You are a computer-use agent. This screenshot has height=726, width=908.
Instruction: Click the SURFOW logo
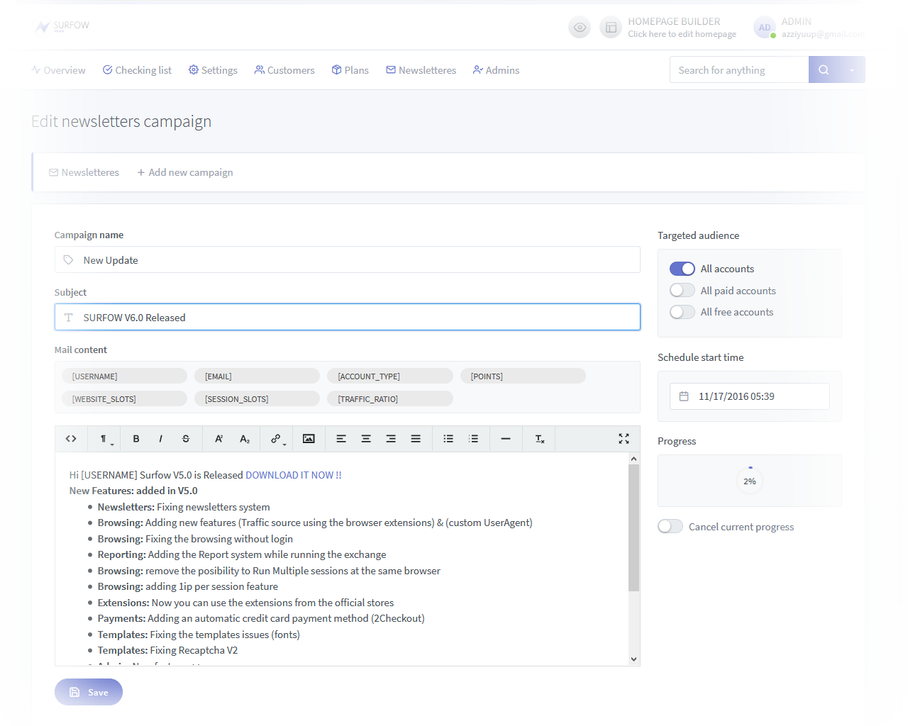point(62,26)
